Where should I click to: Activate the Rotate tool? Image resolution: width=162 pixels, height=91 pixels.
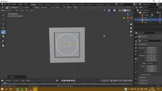pos(3,28)
